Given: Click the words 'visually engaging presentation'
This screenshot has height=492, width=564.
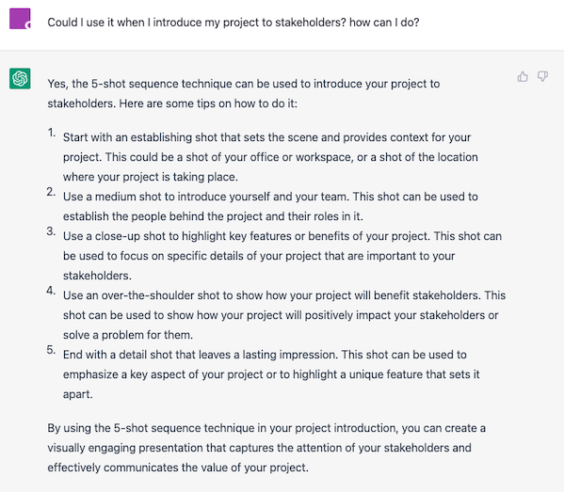Looking at the screenshot, I should pos(137,448).
